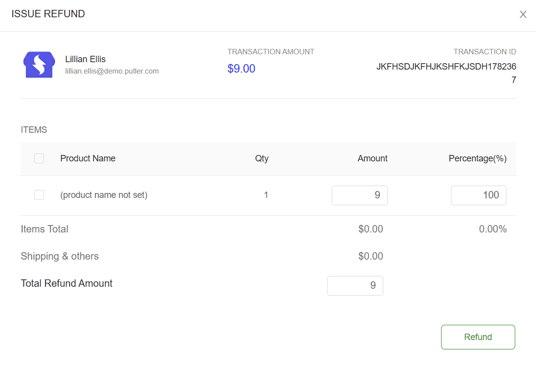
Task: Check the box for the unnamed product row
Action: click(x=39, y=195)
